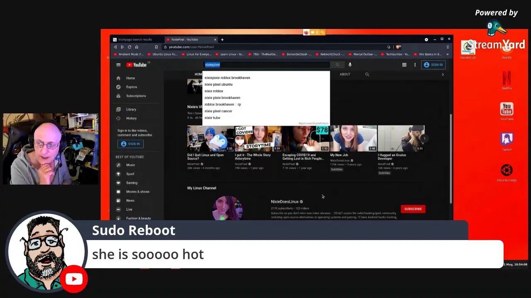Viewport: 531px width, 298px height.
Task: Click the YouTube search input field
Action: point(266,65)
